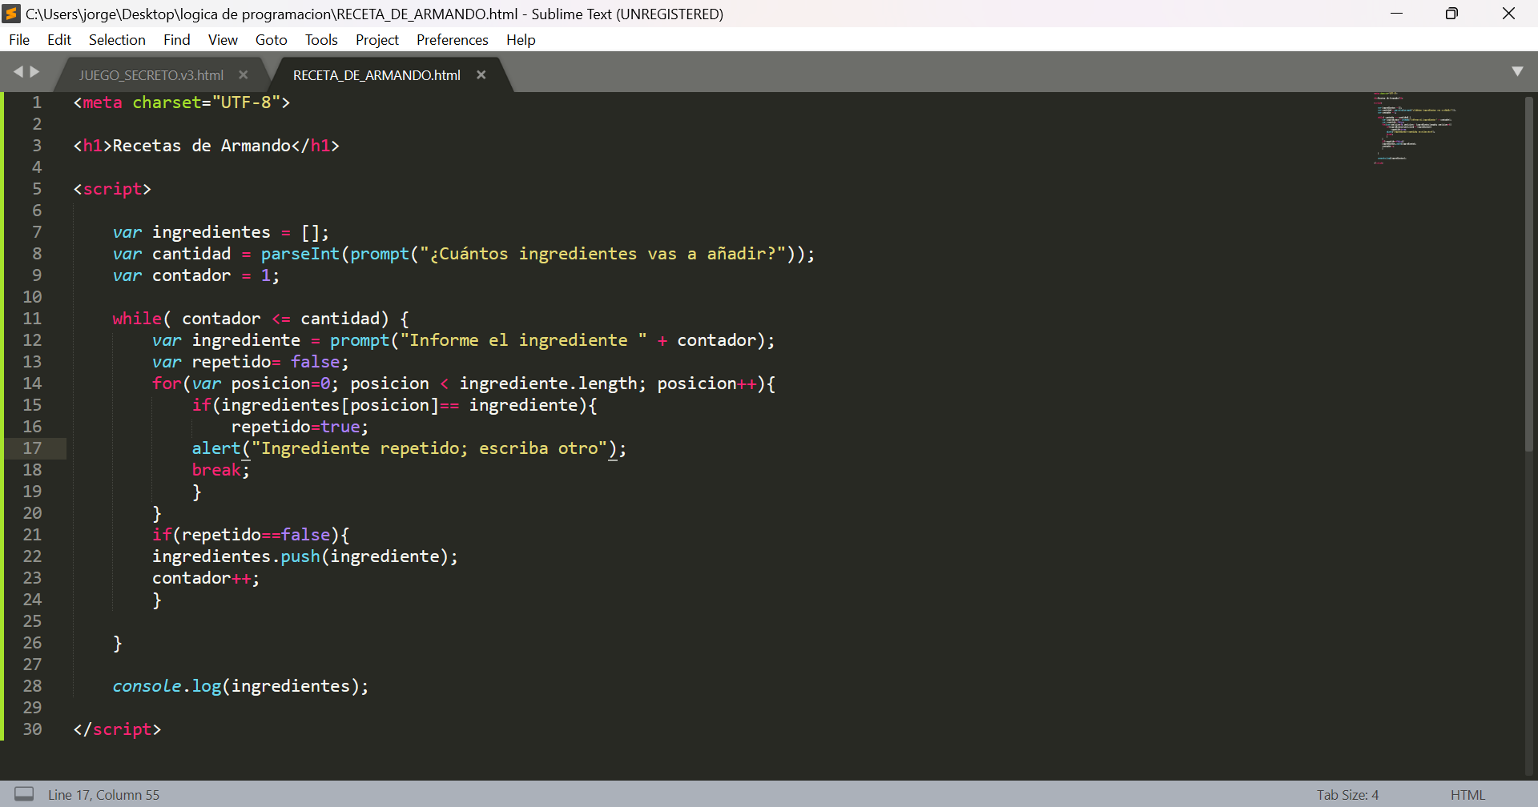This screenshot has width=1538, height=807.
Task: Click 'var repetido= false;' line
Action: pos(251,362)
